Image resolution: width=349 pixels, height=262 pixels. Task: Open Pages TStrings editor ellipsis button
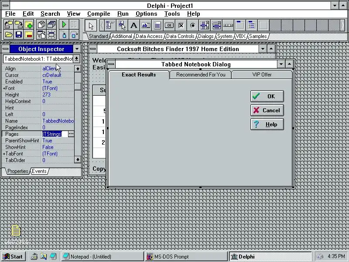click(x=71, y=134)
